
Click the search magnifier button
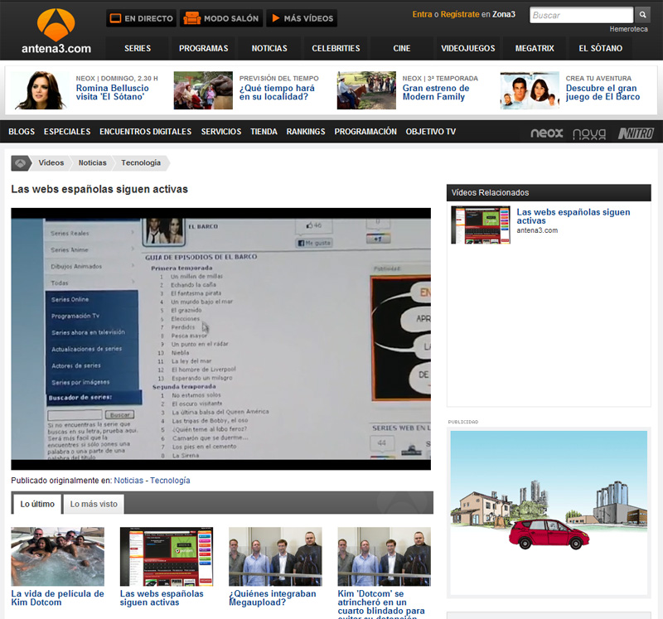[643, 15]
